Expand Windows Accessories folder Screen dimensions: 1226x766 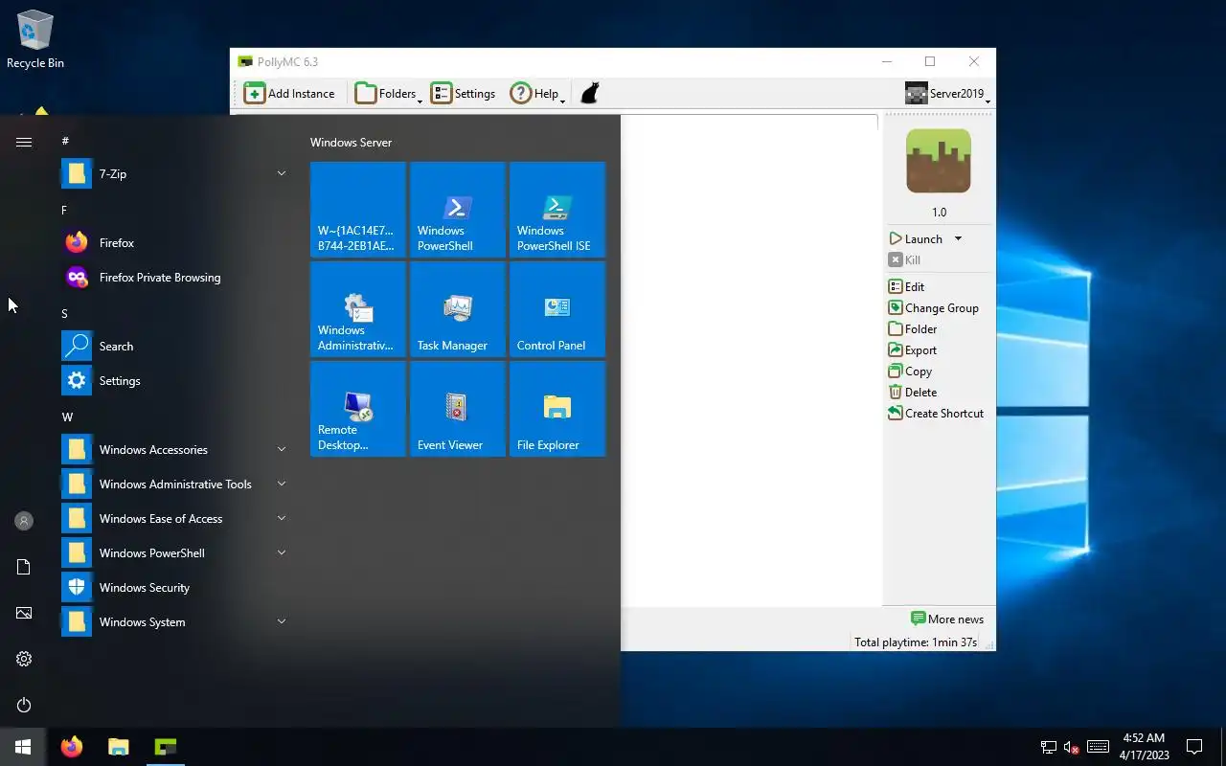[x=176, y=449]
